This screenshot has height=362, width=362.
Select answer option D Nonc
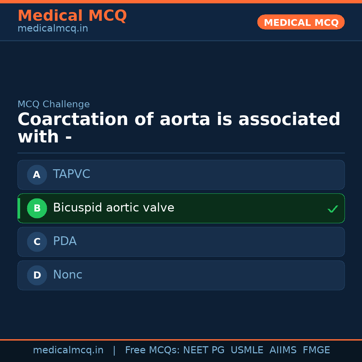(x=181, y=275)
